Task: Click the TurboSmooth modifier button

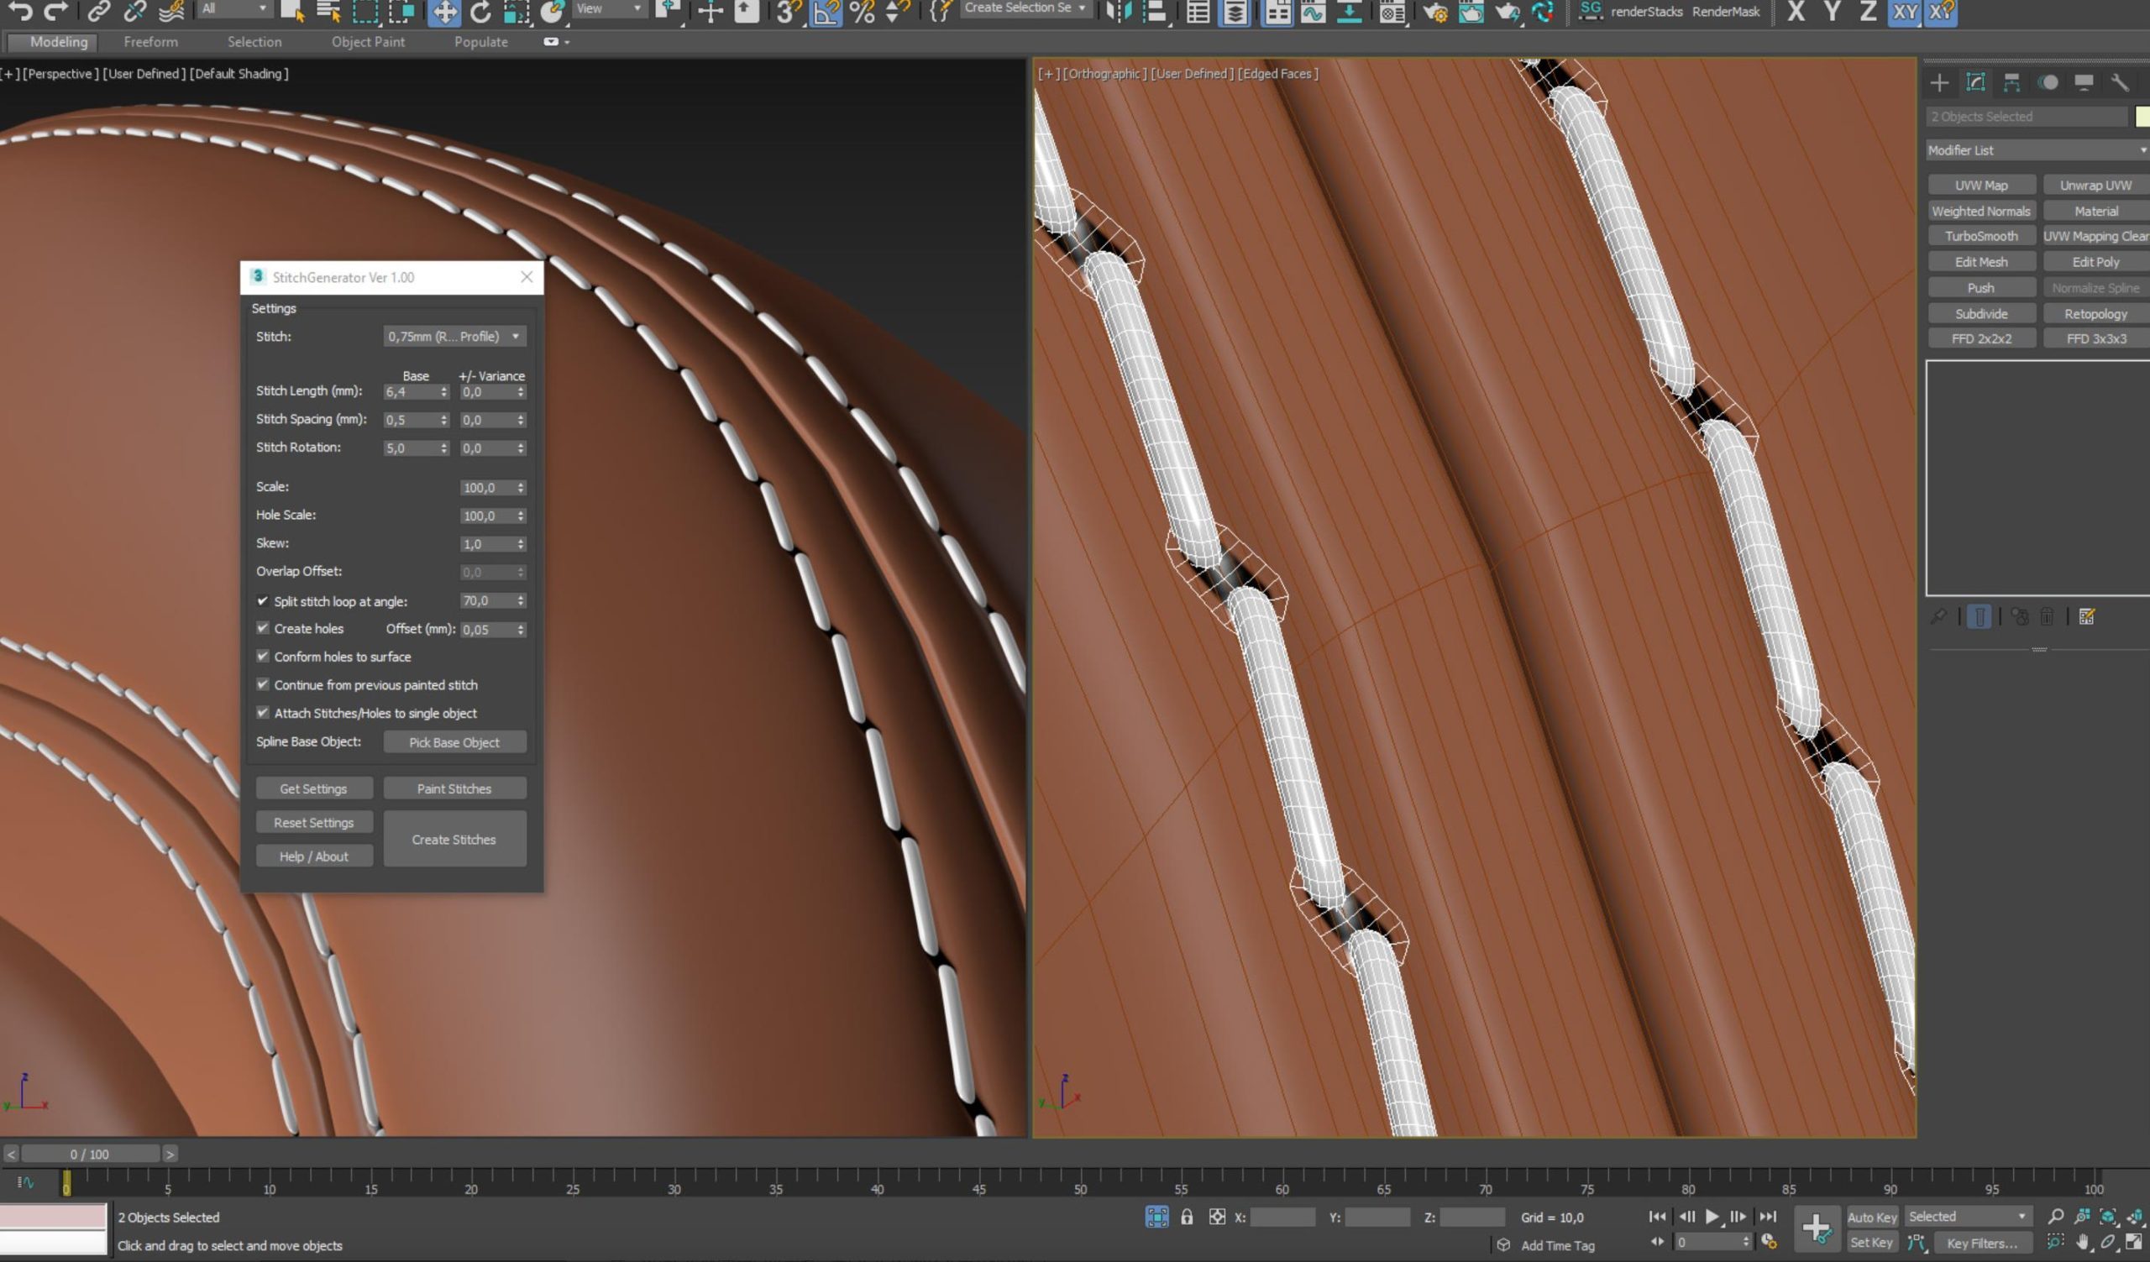Action: coord(1980,236)
